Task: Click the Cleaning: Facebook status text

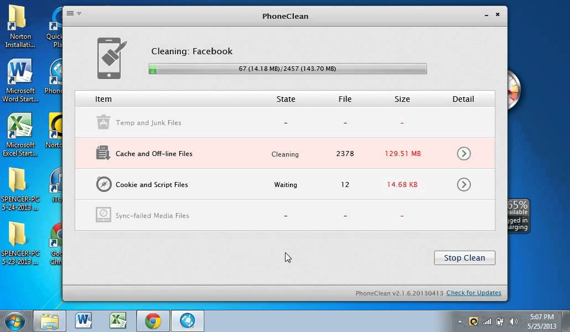Action: pos(191,51)
